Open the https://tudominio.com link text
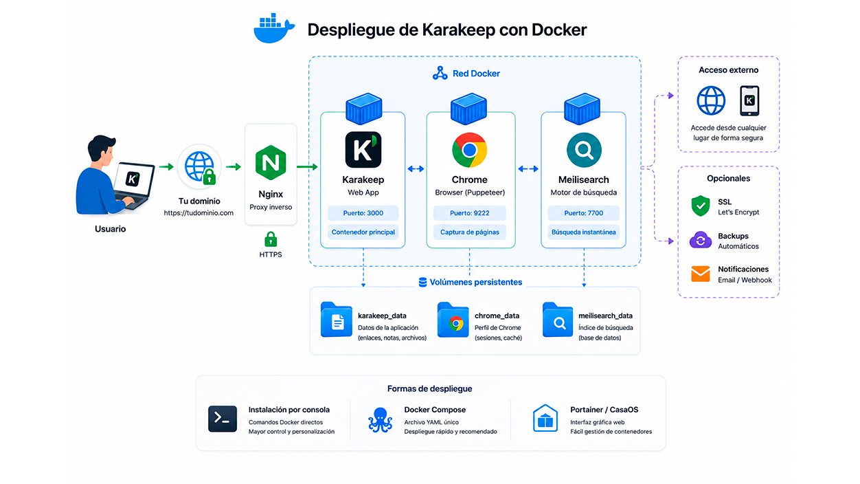Viewport: 860px width, 484px height. [199, 213]
